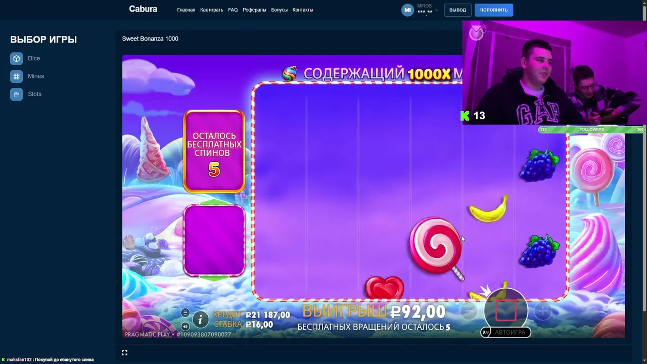Click the Вывод withdraw button
The image size is (647, 364).
(x=457, y=10)
